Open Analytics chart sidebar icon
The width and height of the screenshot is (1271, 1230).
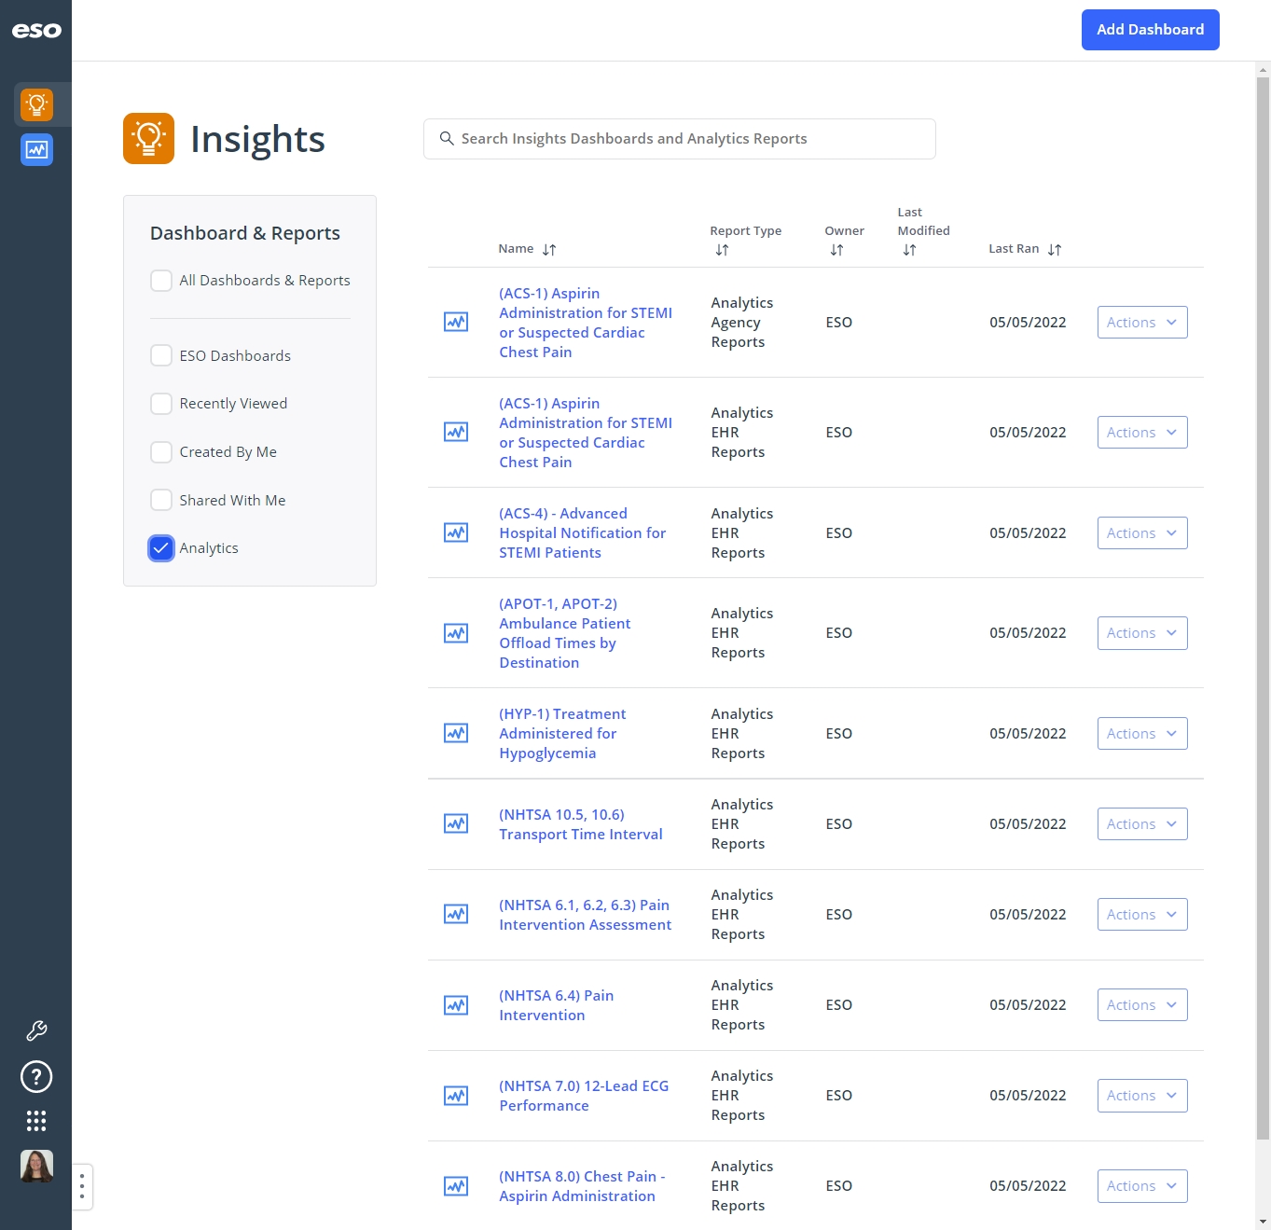[36, 149]
